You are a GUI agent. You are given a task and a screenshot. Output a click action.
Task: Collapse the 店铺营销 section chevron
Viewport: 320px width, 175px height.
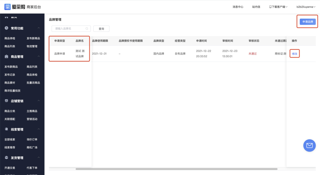(39, 101)
